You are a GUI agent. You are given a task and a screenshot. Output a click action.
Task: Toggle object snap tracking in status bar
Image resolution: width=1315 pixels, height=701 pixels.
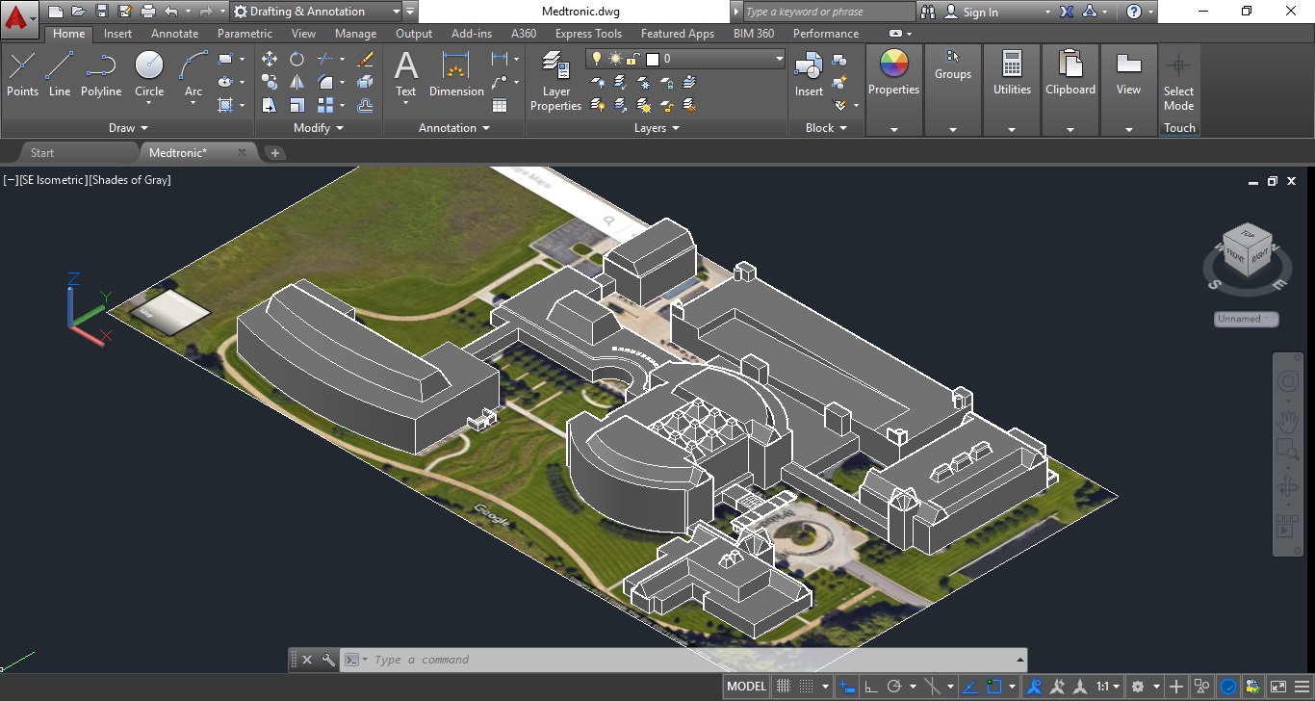tap(970, 687)
